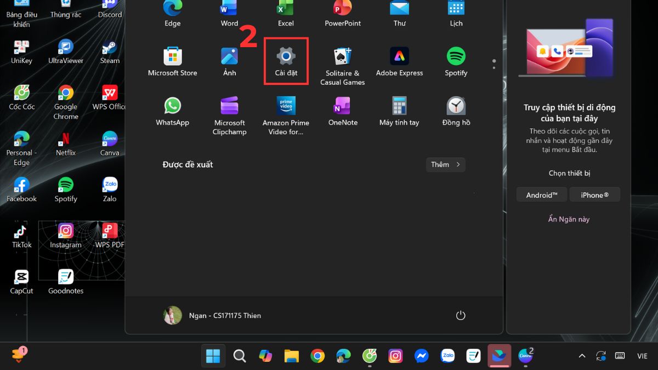Open Microsoft Store in Start menu
Screen dimensions: 658x370
172,61
